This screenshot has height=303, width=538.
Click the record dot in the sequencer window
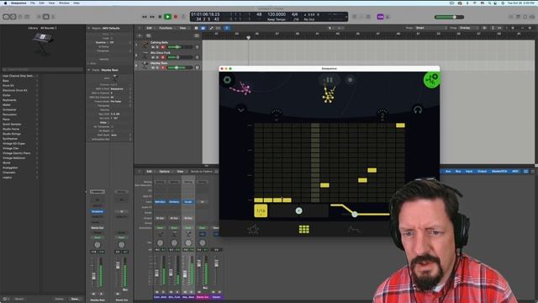[x=350, y=80]
